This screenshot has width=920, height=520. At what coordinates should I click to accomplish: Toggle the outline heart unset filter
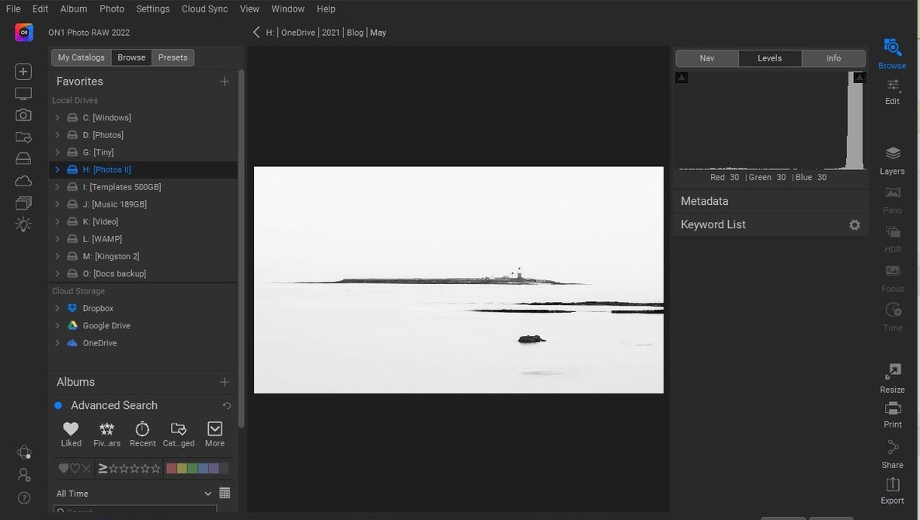[75, 469]
